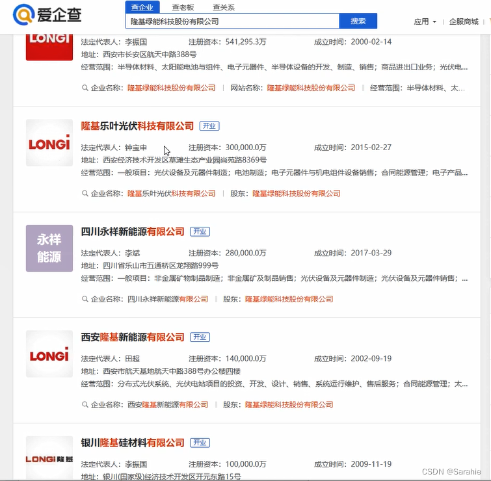Select registered capital 140,000.0万

coord(246,359)
